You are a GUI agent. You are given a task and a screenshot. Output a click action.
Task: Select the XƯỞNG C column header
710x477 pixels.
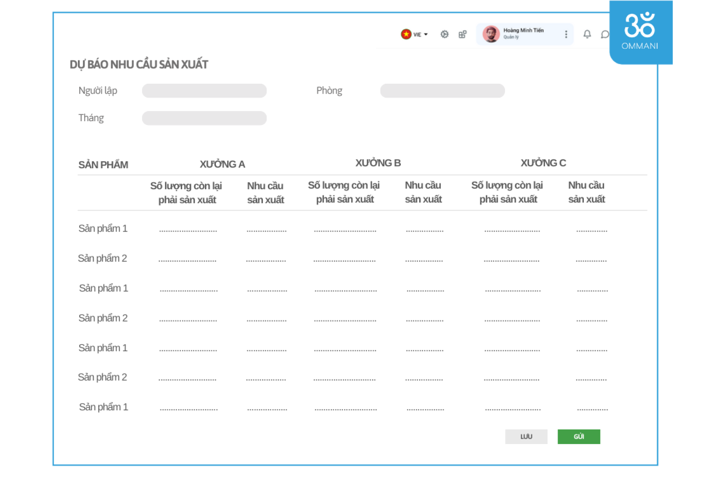[x=543, y=163]
